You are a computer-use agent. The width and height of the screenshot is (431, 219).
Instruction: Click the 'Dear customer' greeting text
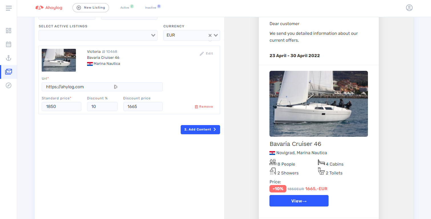[x=285, y=24]
